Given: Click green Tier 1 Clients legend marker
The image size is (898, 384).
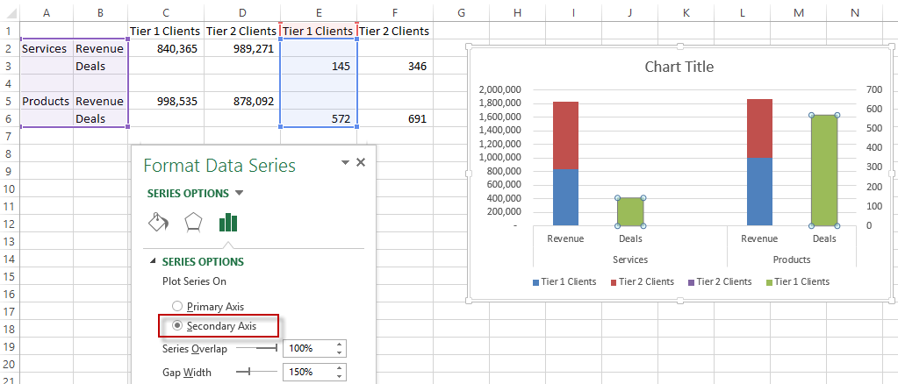Looking at the screenshot, I should 768,282.
